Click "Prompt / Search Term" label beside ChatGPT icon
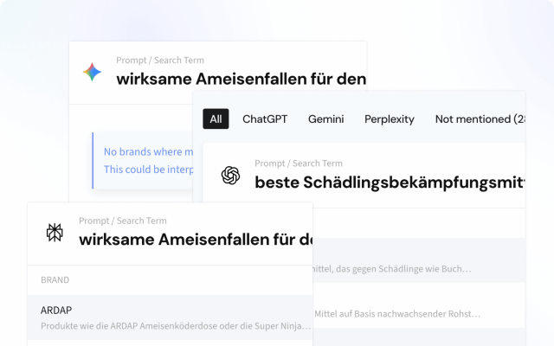This screenshot has height=346, width=554. pos(298,163)
